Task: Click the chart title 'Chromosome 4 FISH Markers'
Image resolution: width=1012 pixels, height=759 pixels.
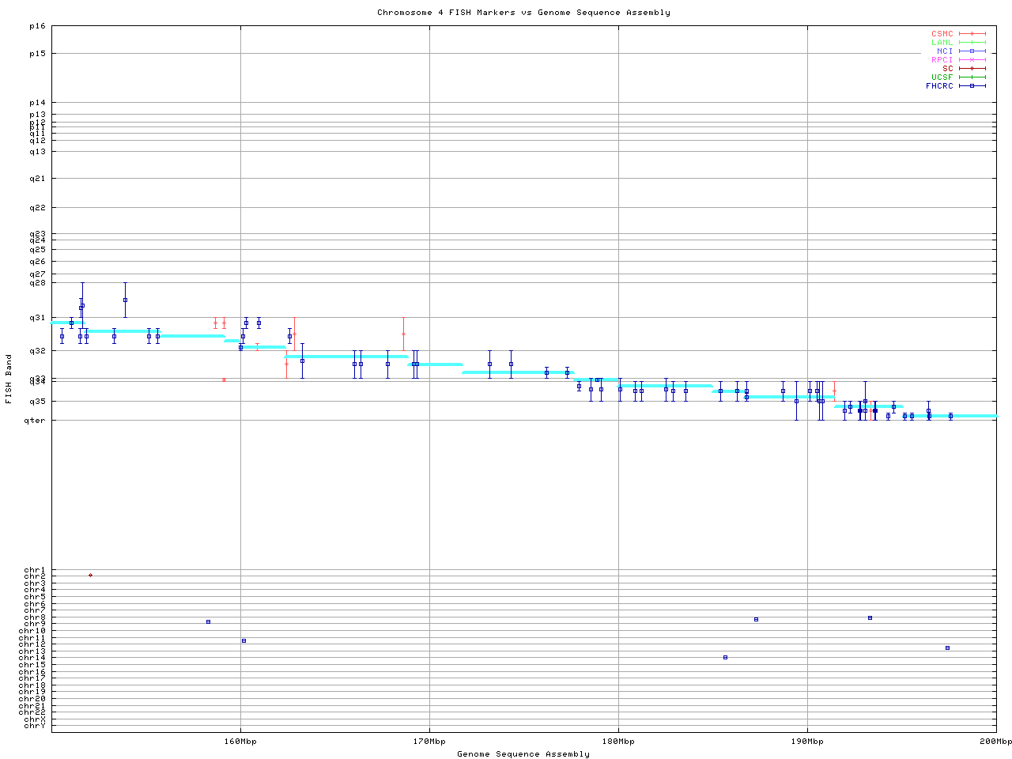Action: pyautogui.click(x=523, y=13)
